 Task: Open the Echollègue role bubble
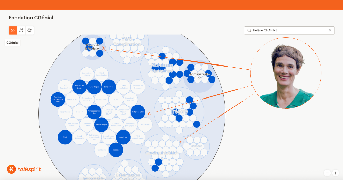94,87
